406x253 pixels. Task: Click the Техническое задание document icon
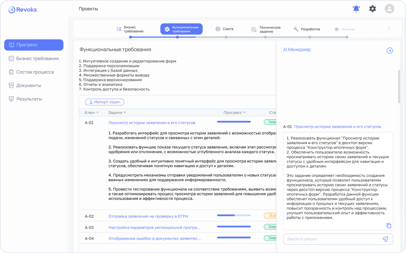click(x=254, y=29)
